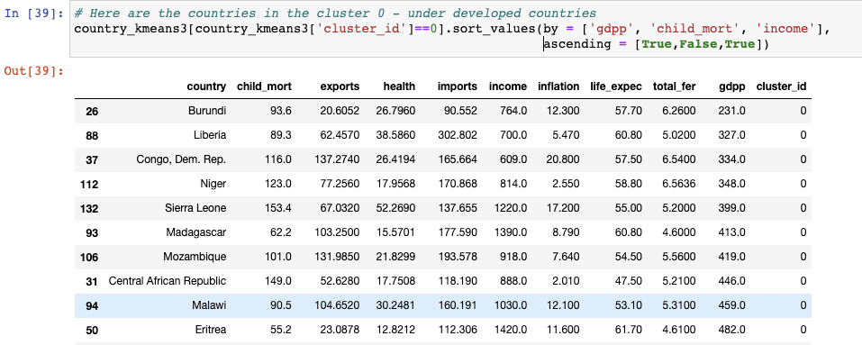Click row index 93

coord(92,232)
